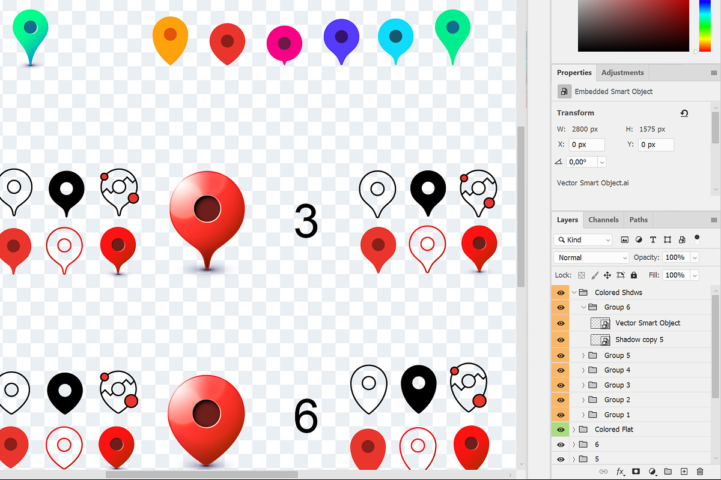Hide the Group 6 folder
This screenshot has width=721, height=480.
(561, 307)
